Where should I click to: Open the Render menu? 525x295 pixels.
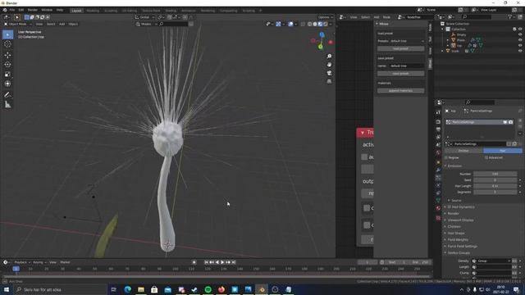click(33, 10)
